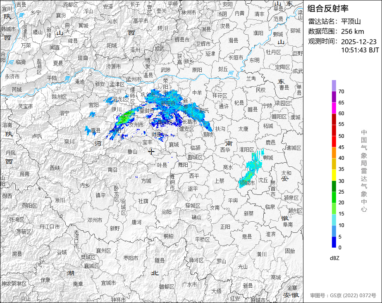The image size is (382, 303).
Task: Select the purple 70 dBZ legend color
Action: pos(334,86)
